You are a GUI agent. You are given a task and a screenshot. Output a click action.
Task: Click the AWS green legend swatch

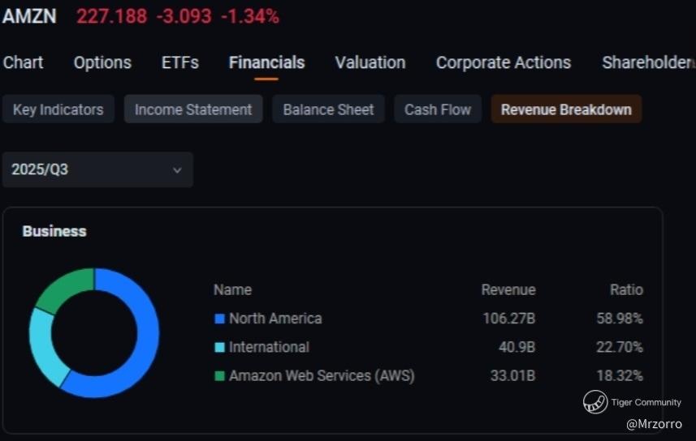(x=219, y=376)
